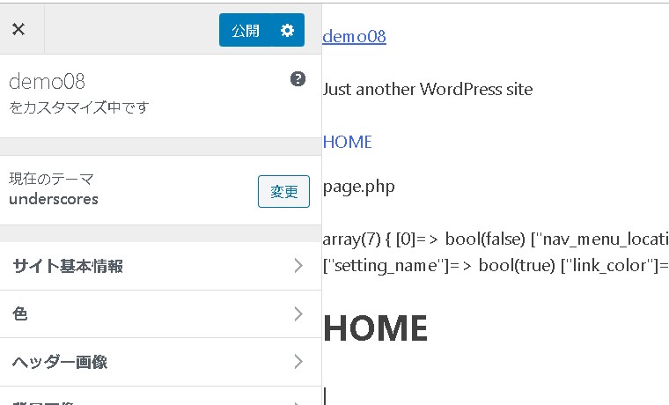669x405 pixels.
Task: Click the underscores theme name
Action: pyautogui.click(x=53, y=199)
